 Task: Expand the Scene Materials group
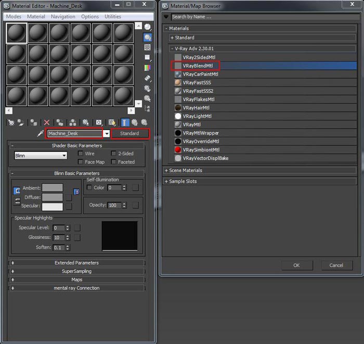click(x=166, y=170)
